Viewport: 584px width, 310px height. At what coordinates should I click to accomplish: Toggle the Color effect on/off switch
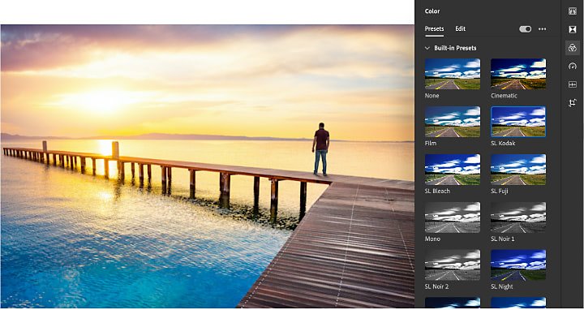coord(525,29)
